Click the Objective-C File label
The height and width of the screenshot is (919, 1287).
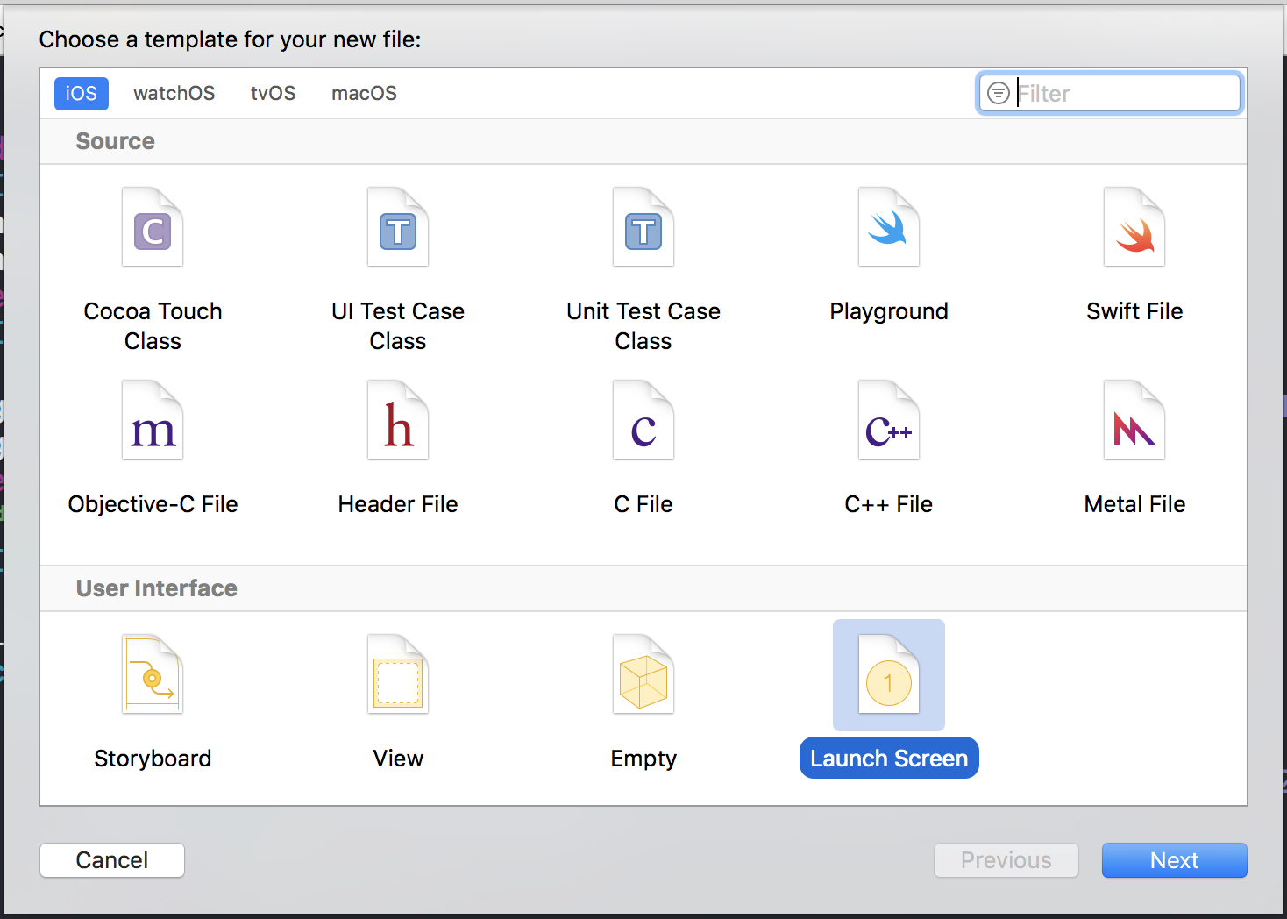pos(153,504)
